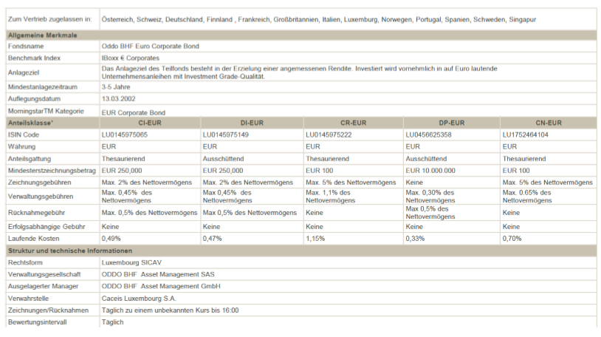Select 'Max. 0.65% des Nettovermögens' cell
This screenshot has width=601, height=337.
pyautogui.click(x=527, y=196)
